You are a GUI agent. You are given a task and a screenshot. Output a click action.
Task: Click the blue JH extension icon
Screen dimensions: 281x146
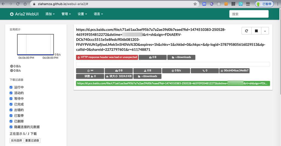click(204, 4)
